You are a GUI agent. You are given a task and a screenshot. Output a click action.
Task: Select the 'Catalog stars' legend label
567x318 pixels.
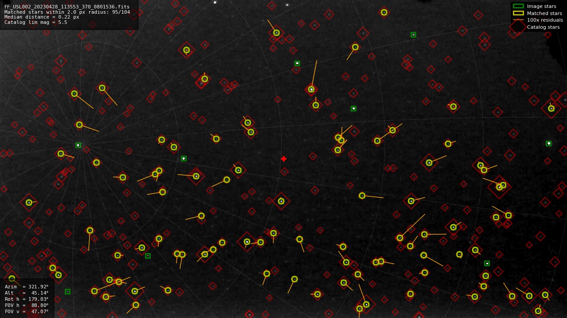[543, 27]
